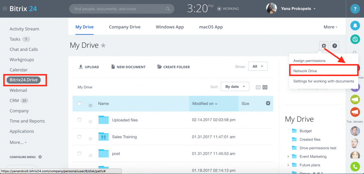
Task: Click the My Drive settings gear icon
Action: pyautogui.click(x=323, y=46)
